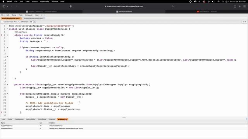Open Spotlight search in the menu bar
The width and height of the screenshot is (248, 139).
coord(223,2)
